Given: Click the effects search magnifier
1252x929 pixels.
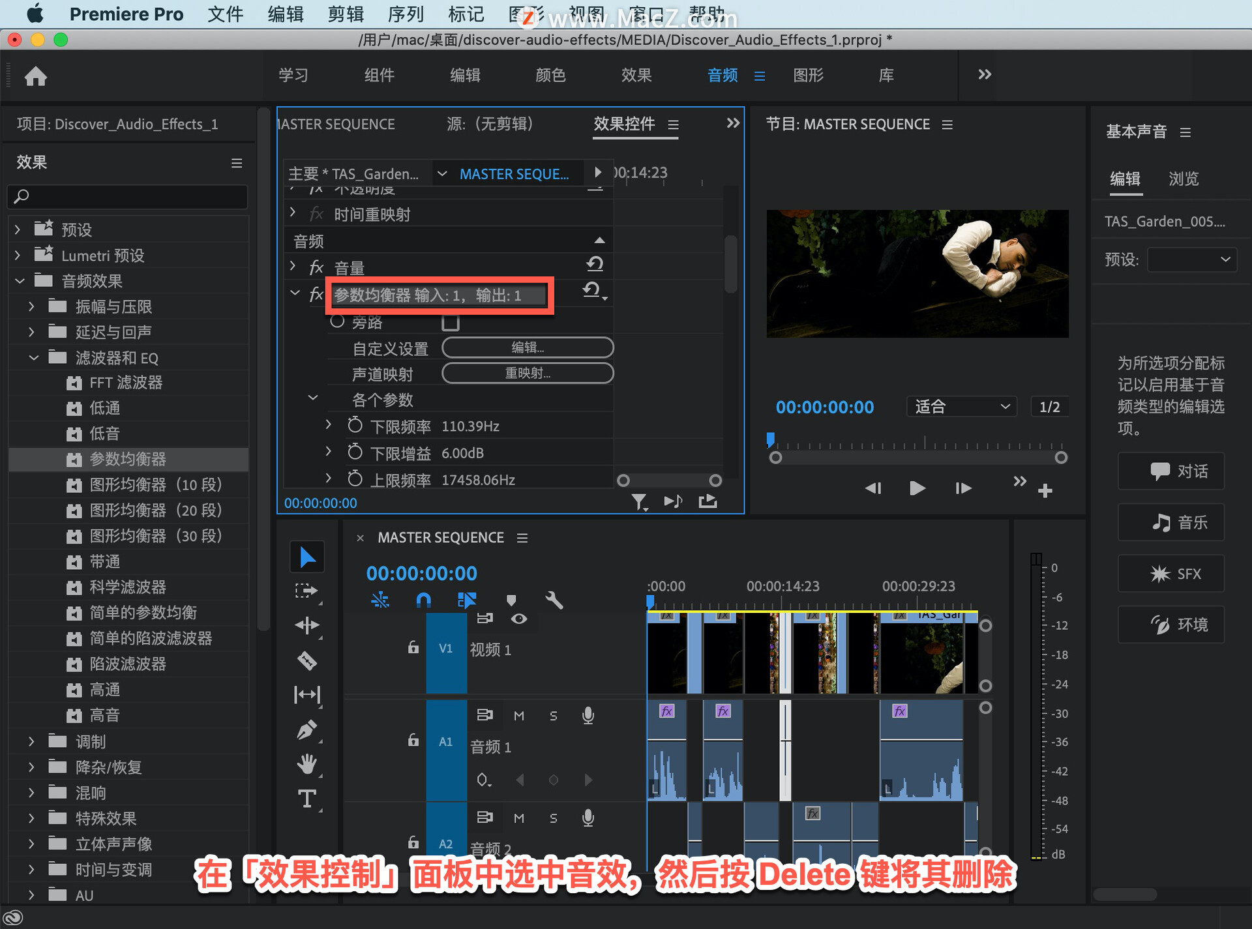Looking at the screenshot, I should click(22, 196).
